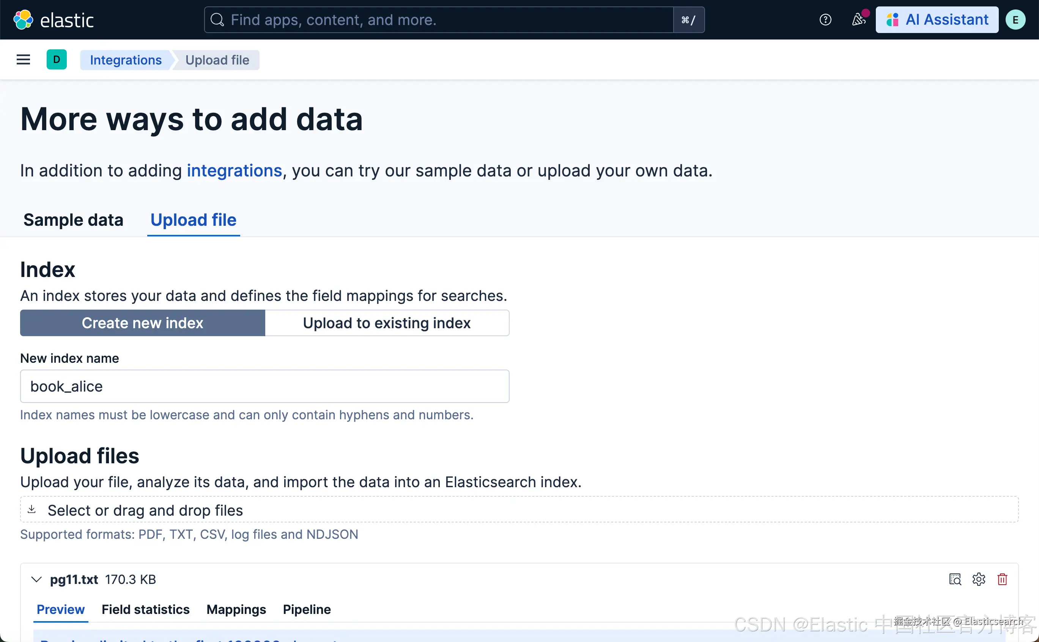Viewport: 1039px width, 642px height.
Task: Open the hamburger navigation menu
Action: point(24,60)
